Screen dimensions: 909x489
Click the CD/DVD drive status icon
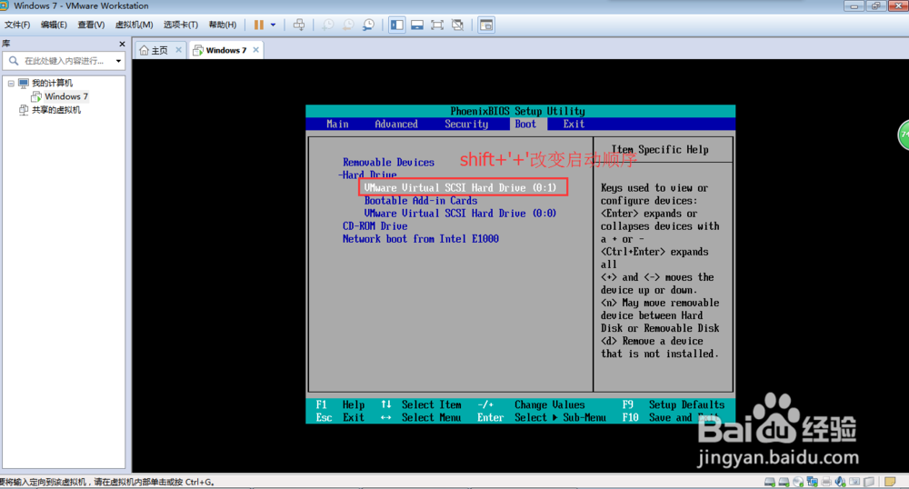pos(798,482)
